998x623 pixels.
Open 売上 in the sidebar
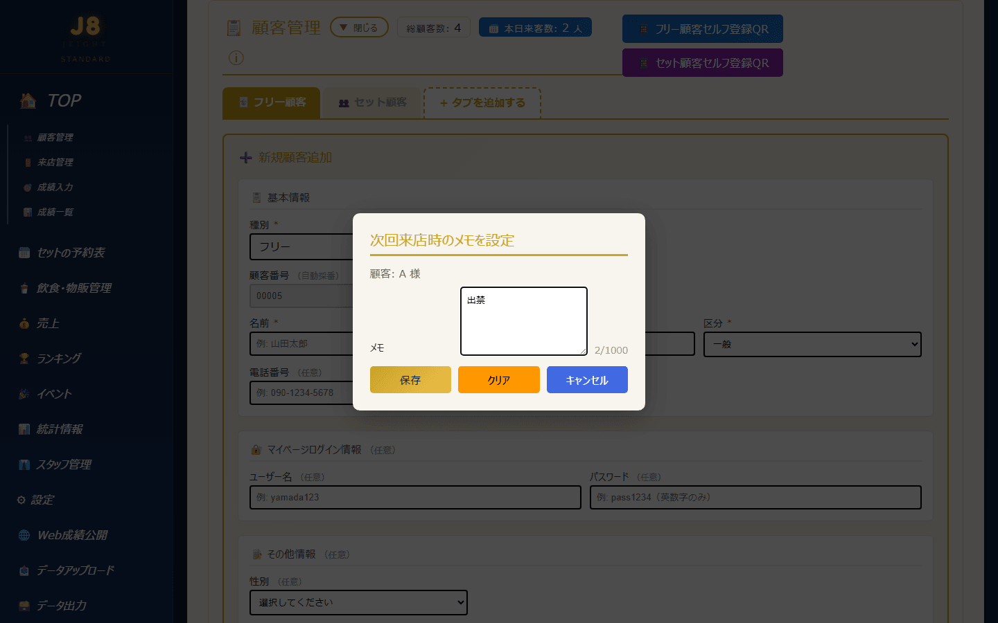pos(48,323)
